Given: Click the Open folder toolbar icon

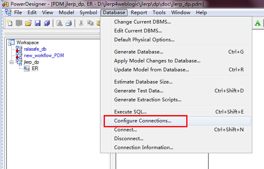Looking at the screenshot, I should coord(28,23).
